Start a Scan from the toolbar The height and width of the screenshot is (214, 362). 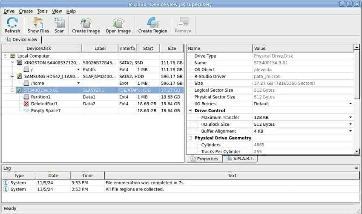pyautogui.click(x=59, y=25)
